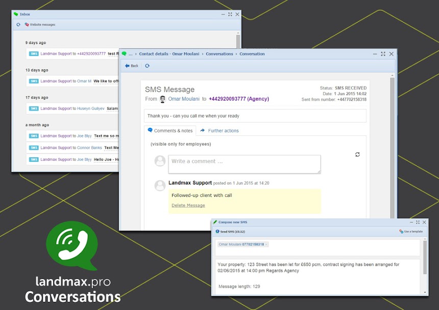Go to the Conversations breadcrumb
The width and height of the screenshot is (439, 310).
click(219, 54)
